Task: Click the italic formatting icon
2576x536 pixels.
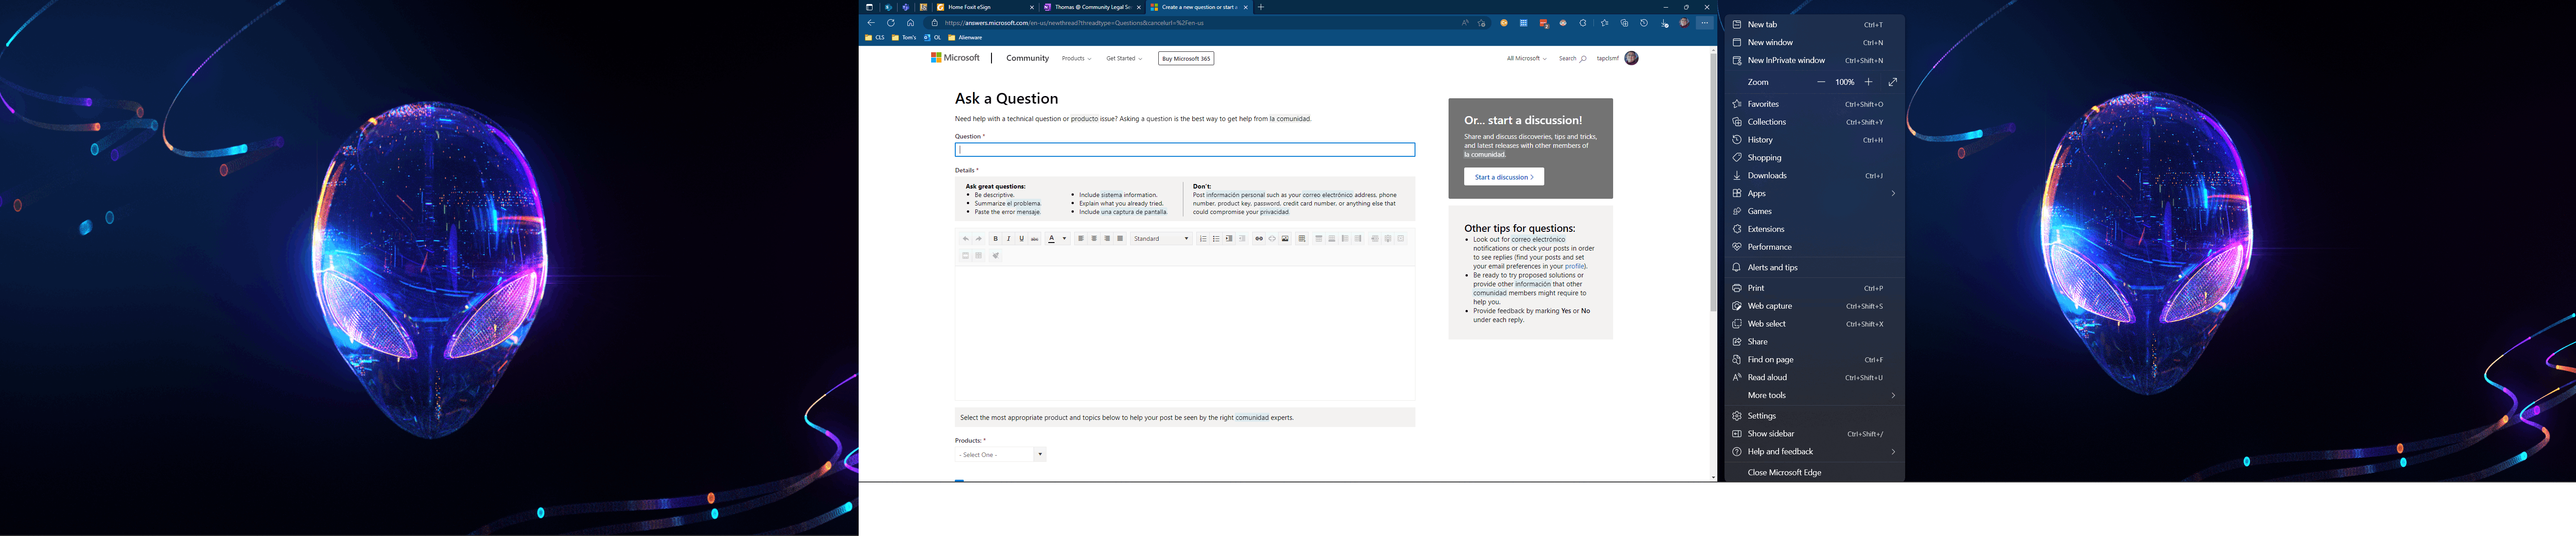Action: pos(1008,239)
